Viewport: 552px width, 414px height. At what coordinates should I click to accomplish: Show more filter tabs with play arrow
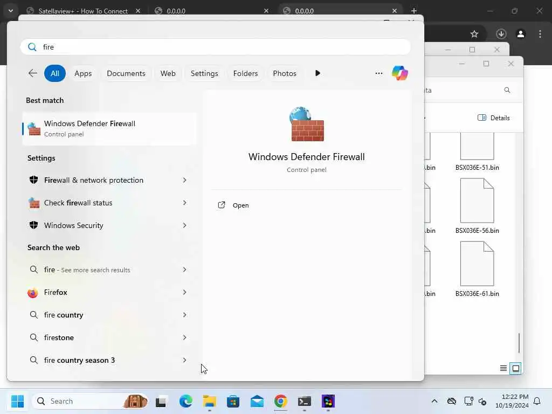click(318, 73)
